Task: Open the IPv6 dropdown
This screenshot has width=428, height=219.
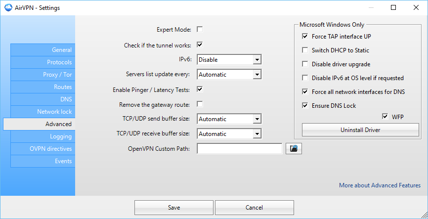Action: [229, 59]
